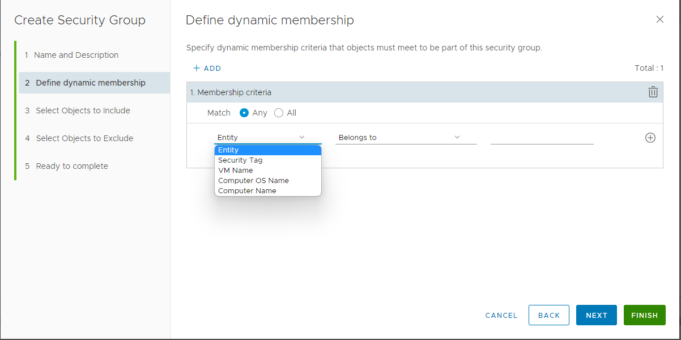This screenshot has height=340, width=681.
Task: Open the Belongs to operator dropdown
Action: pyautogui.click(x=406, y=137)
